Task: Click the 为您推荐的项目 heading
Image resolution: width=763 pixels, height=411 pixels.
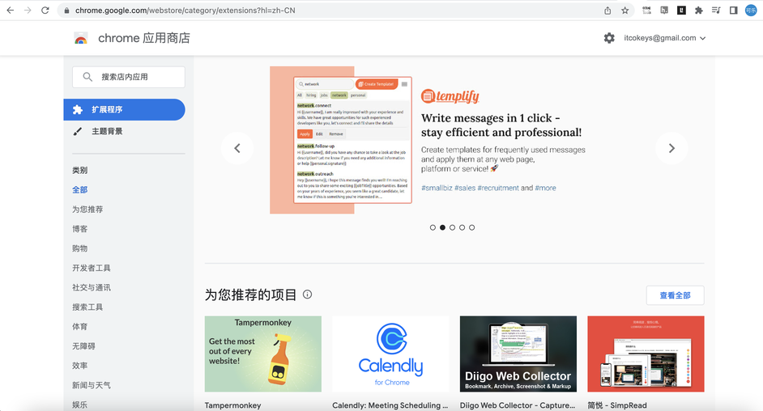Action: pos(250,294)
